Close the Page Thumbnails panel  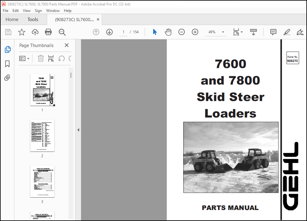[67, 45]
